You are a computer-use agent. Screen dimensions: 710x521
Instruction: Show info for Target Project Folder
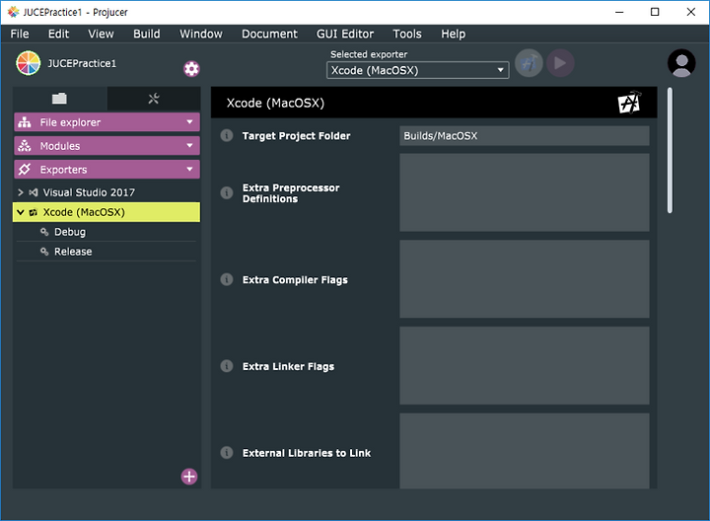pyautogui.click(x=227, y=135)
